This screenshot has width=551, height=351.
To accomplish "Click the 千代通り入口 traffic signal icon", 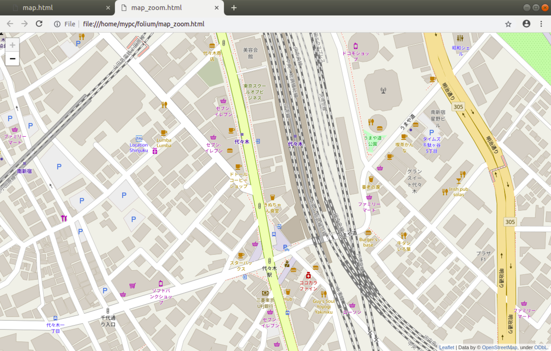I will click(107, 311).
